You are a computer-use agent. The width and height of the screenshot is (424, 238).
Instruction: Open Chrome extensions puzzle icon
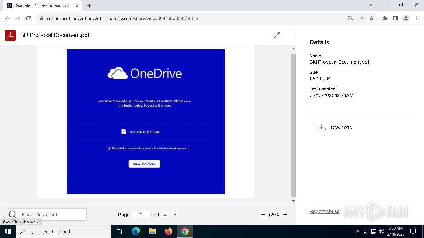coord(385,18)
